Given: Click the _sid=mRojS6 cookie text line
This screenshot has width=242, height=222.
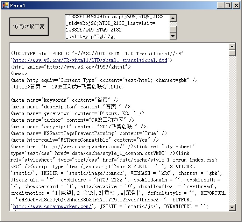Looking at the screenshot, I should (111, 23).
